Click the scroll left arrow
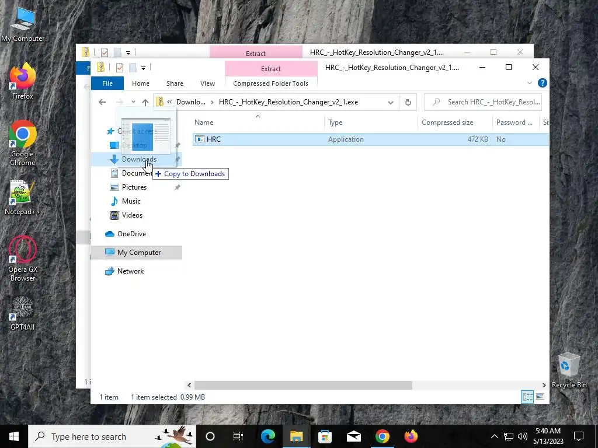Viewport: 598px width, 448px height. tap(189, 385)
